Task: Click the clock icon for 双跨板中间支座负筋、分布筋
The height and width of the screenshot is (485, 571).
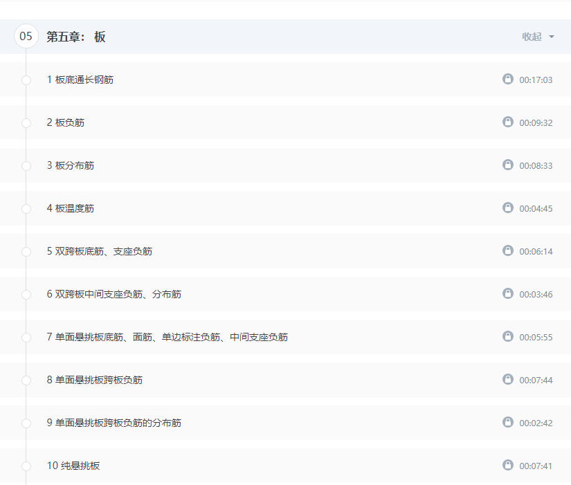Action: (507, 293)
